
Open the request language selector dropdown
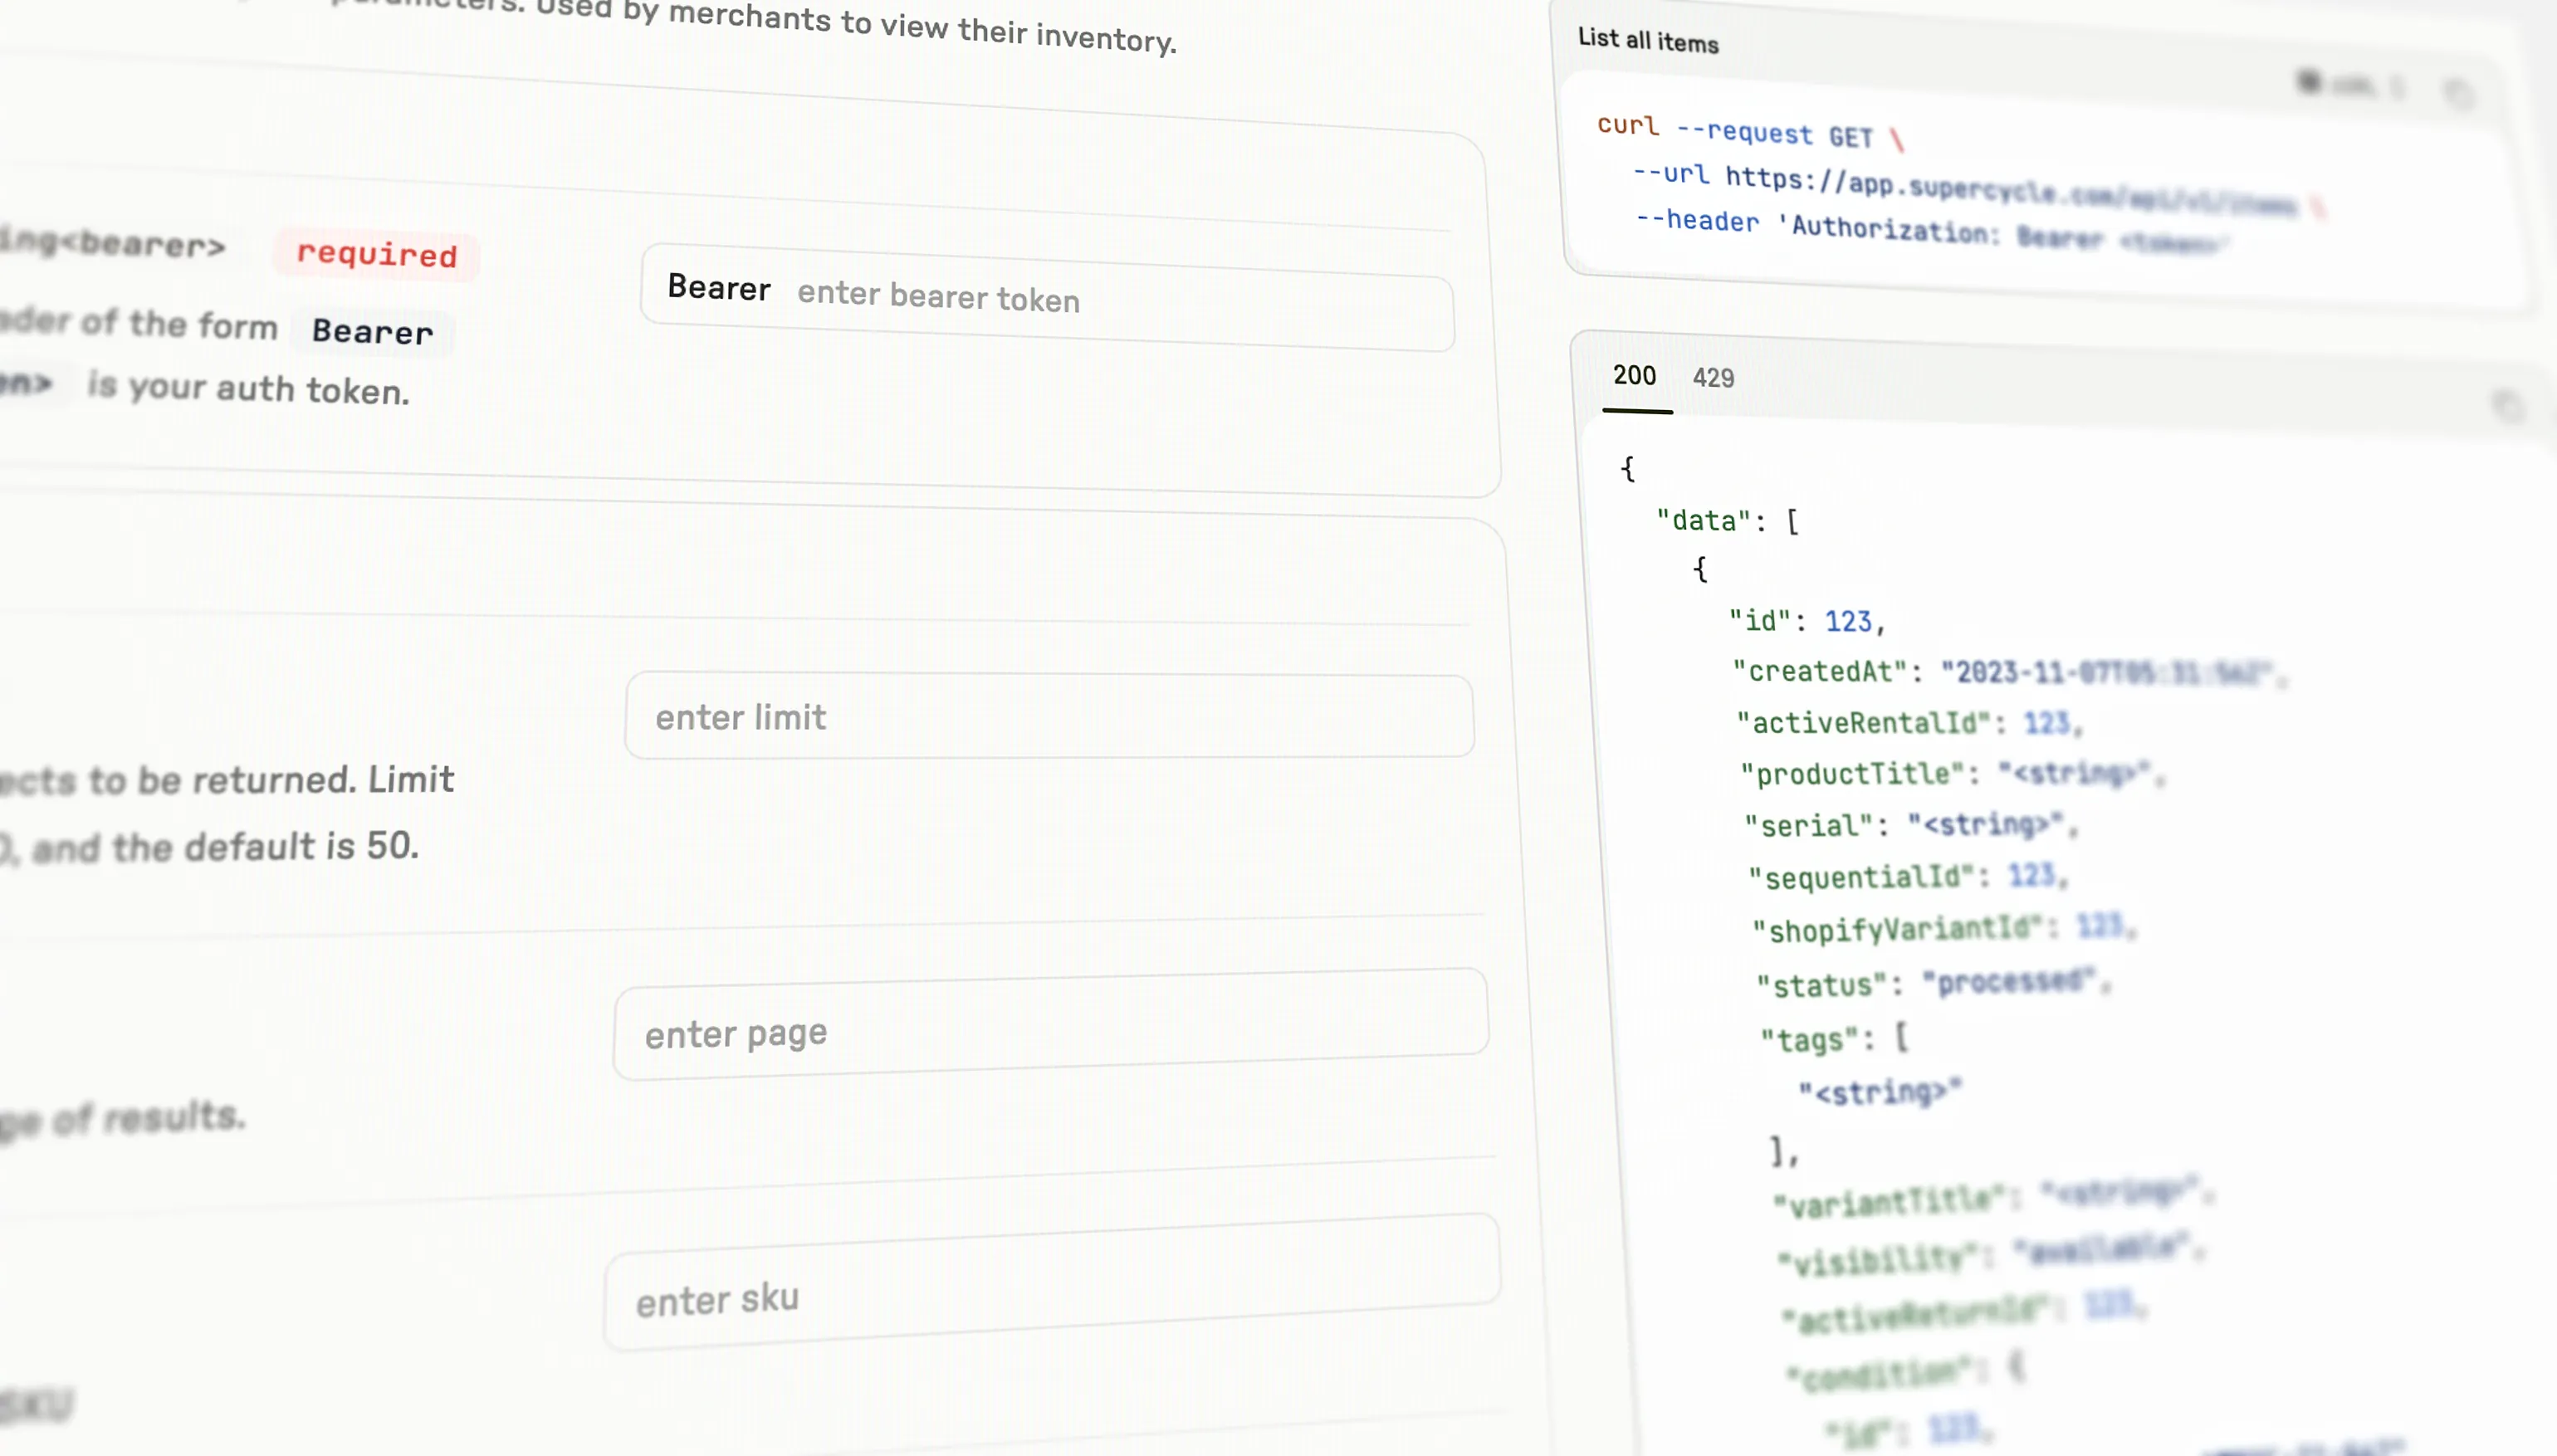(x=2350, y=85)
